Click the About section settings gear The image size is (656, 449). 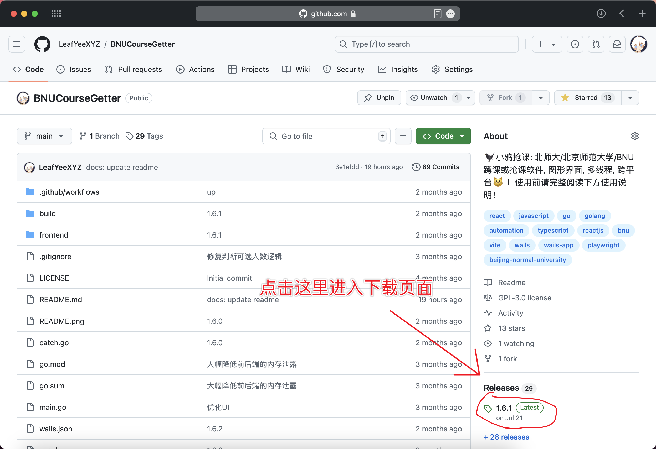[x=634, y=136]
